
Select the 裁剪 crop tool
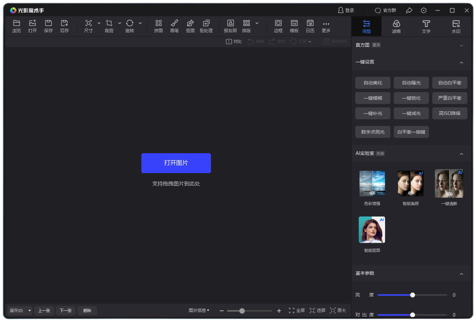(109, 26)
